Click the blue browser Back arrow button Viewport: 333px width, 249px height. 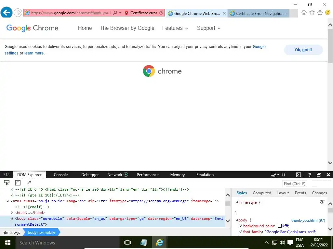7,13
